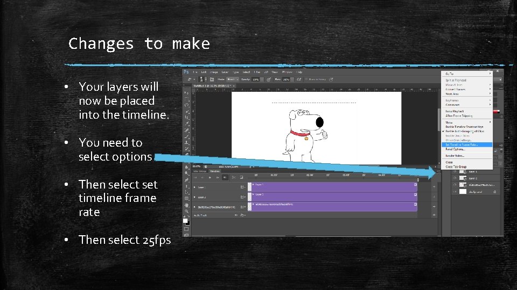This screenshot has width=517, height=290.
Task: Open Layer 1 track filmstrip dropdown
Action: pyautogui.click(x=243, y=187)
